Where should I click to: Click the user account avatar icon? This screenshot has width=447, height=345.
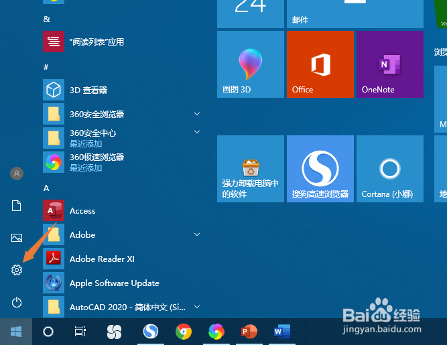point(17,174)
